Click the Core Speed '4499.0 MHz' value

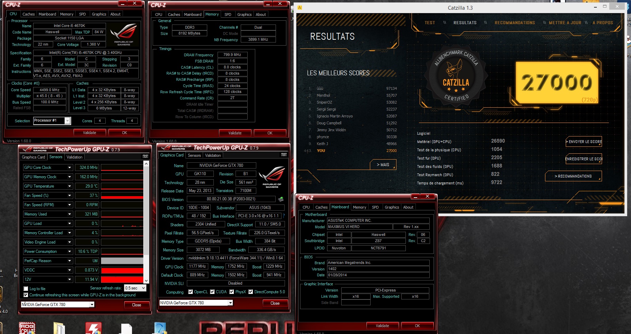(x=49, y=90)
